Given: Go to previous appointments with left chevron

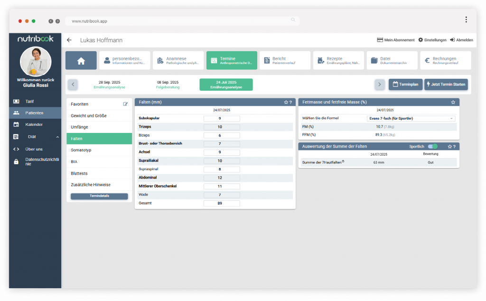Looking at the screenshot, I should click(x=73, y=85).
